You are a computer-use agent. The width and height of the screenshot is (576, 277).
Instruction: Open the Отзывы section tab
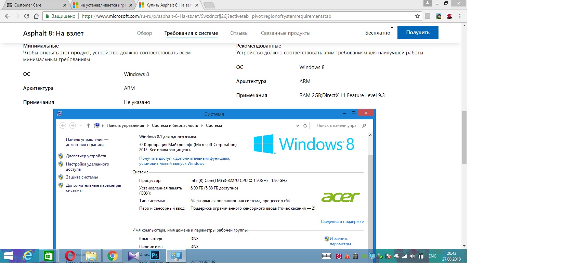[239, 33]
